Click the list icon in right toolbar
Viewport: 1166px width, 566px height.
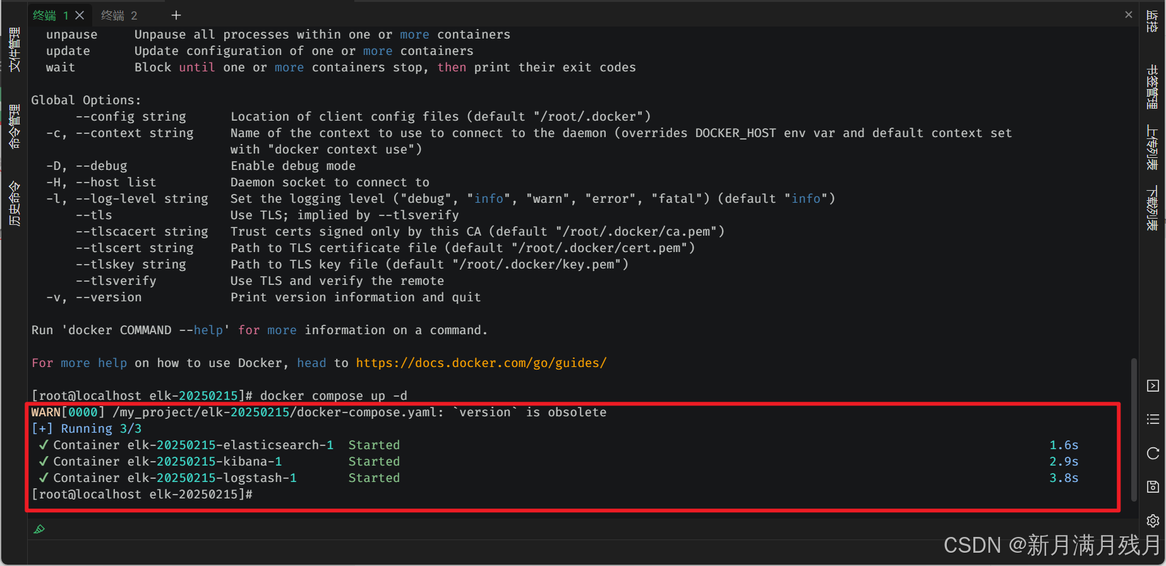[1153, 419]
